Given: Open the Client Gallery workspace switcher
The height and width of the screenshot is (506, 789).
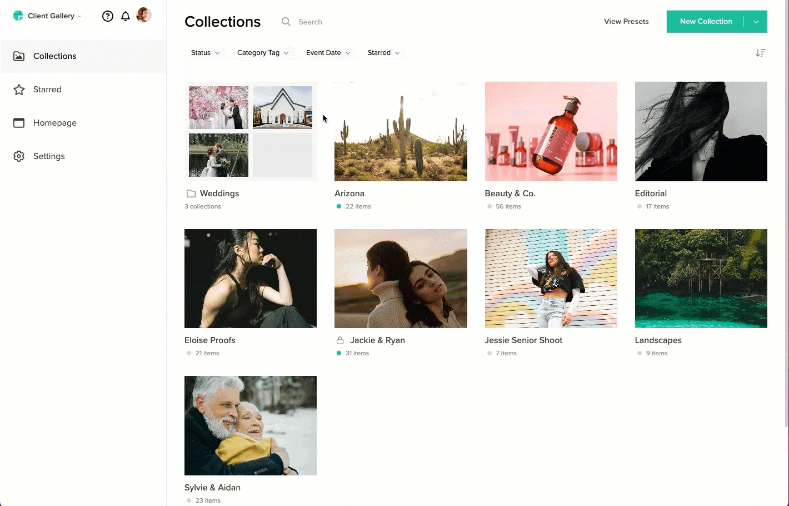Looking at the screenshot, I should click(x=47, y=16).
